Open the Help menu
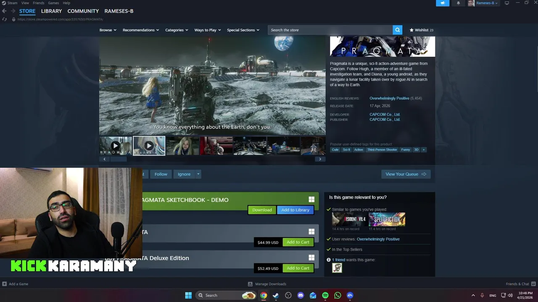Image resolution: width=538 pixels, height=302 pixels. [x=66, y=3]
